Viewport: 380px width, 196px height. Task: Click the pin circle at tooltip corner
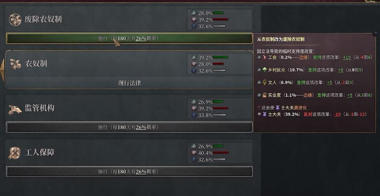click(x=375, y=34)
